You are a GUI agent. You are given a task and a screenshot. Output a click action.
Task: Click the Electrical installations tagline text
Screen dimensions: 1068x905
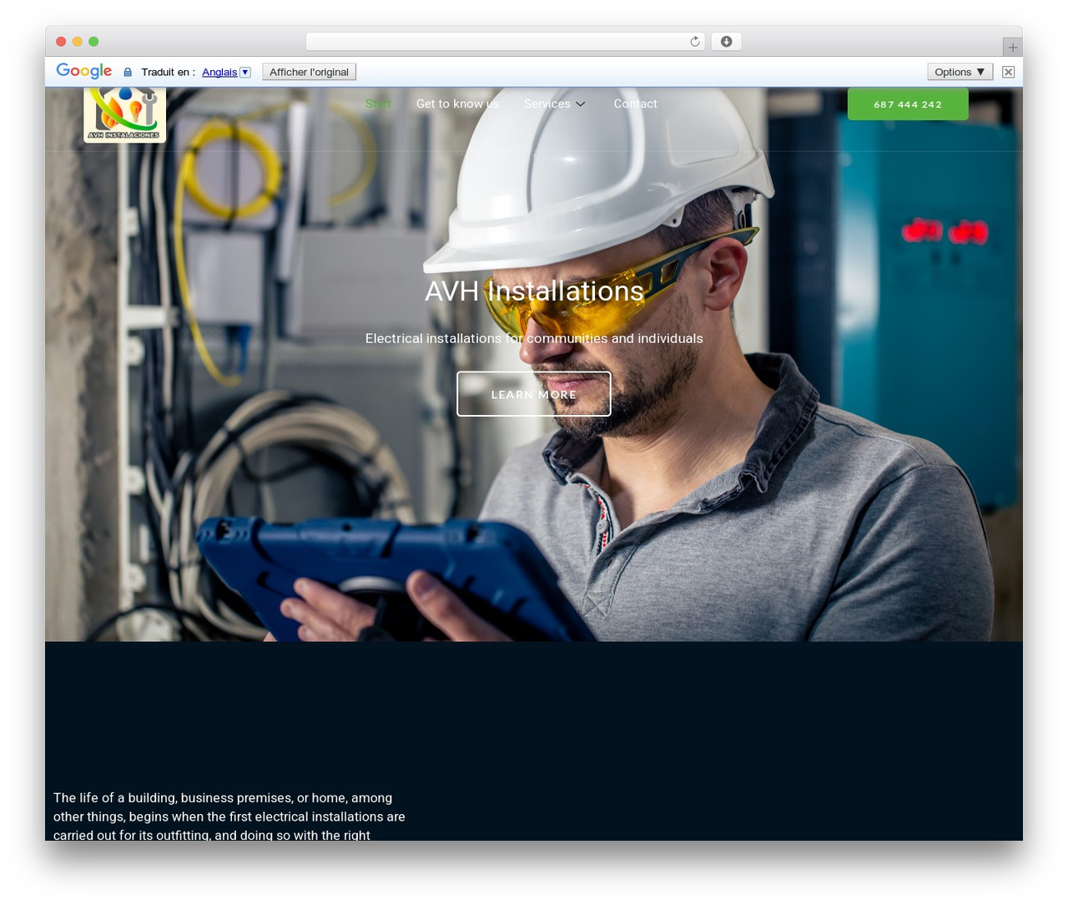[x=534, y=338]
